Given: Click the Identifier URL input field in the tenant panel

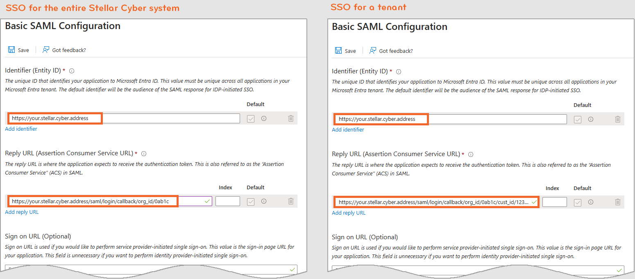Looking at the screenshot, I should pyautogui.click(x=492, y=119).
